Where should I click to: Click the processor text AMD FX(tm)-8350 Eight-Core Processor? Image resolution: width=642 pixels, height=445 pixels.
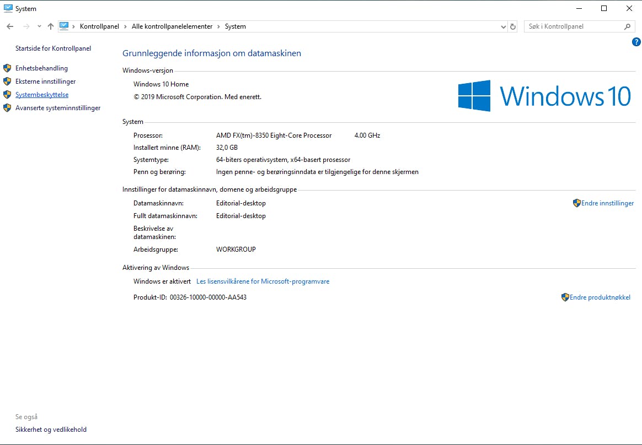(274, 135)
